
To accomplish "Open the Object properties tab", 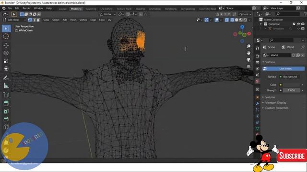I will pyautogui.click(x=258, y=97).
